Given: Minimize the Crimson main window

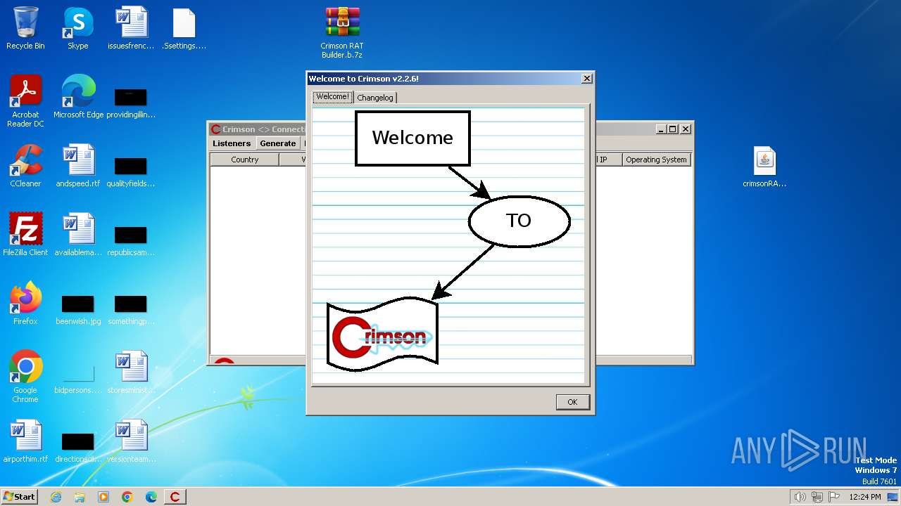Looking at the screenshot, I should pos(661,129).
